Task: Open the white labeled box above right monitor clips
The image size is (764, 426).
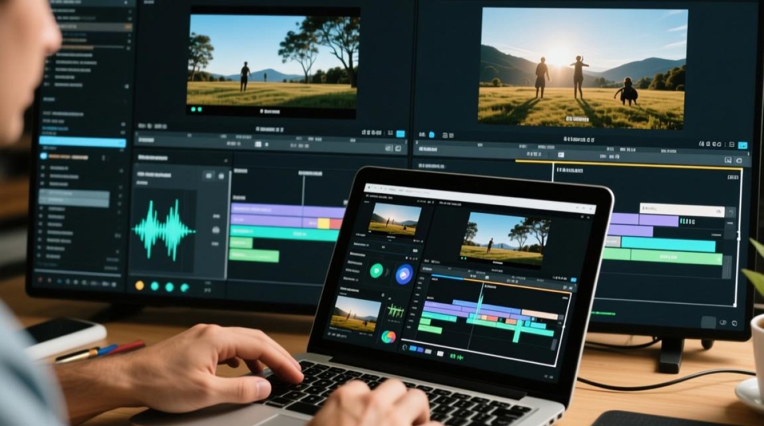Action: click(682, 210)
